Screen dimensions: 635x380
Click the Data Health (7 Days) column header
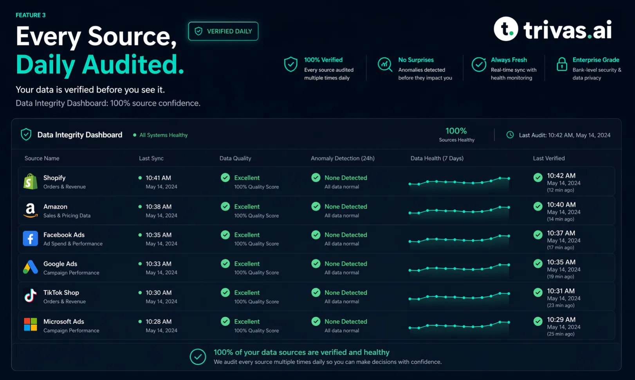(x=437, y=158)
